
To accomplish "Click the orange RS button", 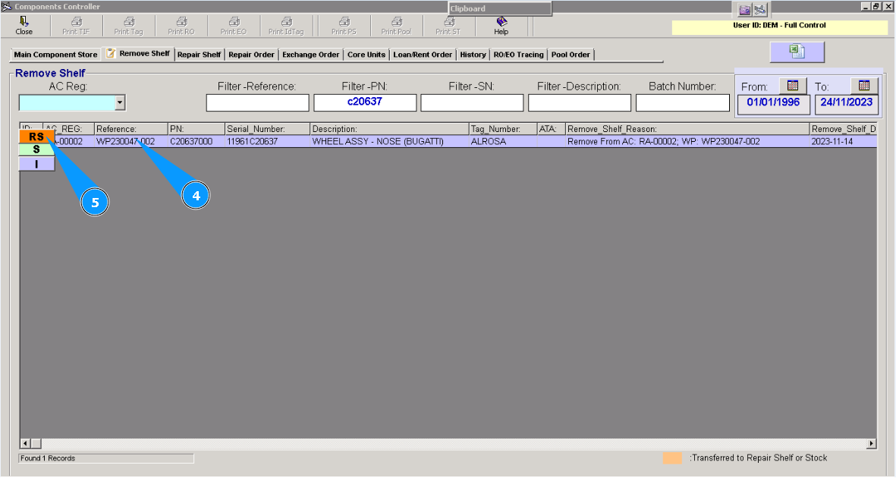I will [x=36, y=137].
